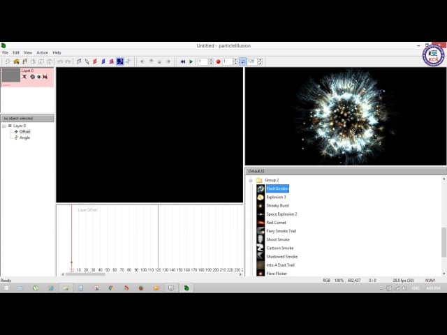447x335 pixels.
Task: Choose the Select arrow tool
Action: [87, 61]
